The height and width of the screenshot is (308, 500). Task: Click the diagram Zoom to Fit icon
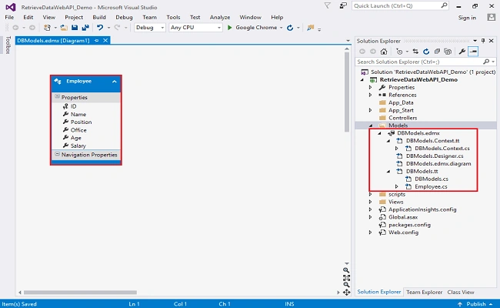(346, 278)
